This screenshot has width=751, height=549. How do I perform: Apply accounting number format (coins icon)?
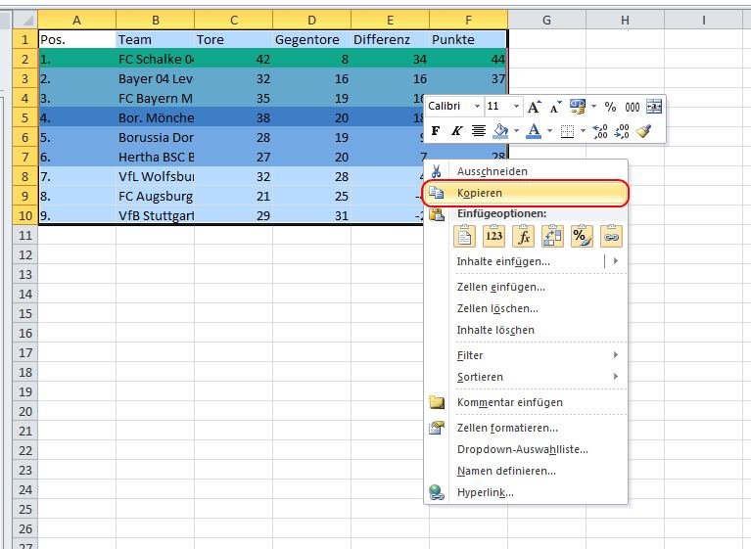coord(578,107)
